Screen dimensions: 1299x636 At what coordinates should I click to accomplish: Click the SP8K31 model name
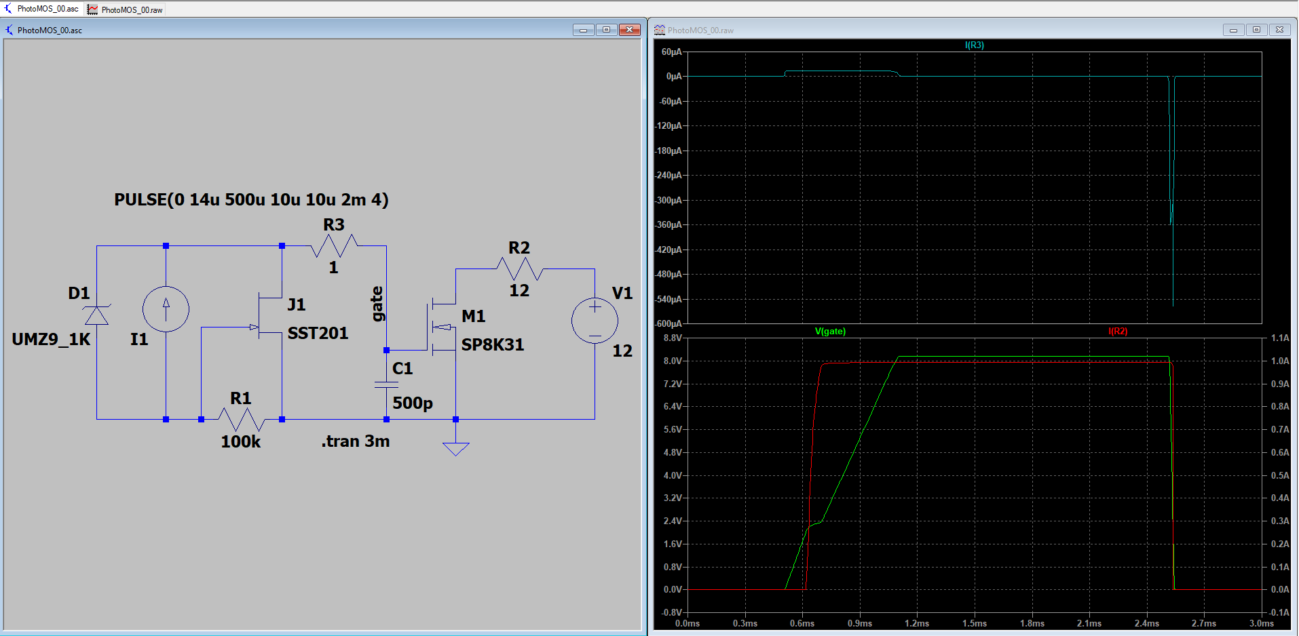[x=493, y=344]
